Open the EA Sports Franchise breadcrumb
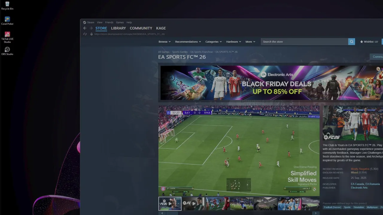 (202, 52)
